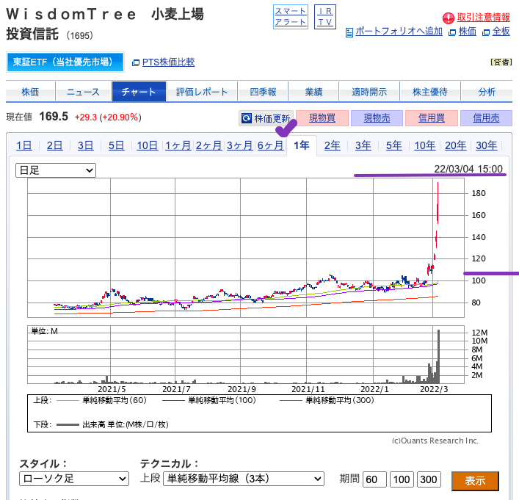This screenshot has height=500, width=519.
Task: Click the +29.3 (+20.90%) price change
Action: [108, 117]
